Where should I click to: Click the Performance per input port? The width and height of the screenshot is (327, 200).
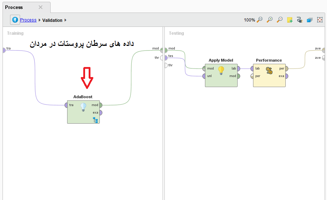pos(253,76)
